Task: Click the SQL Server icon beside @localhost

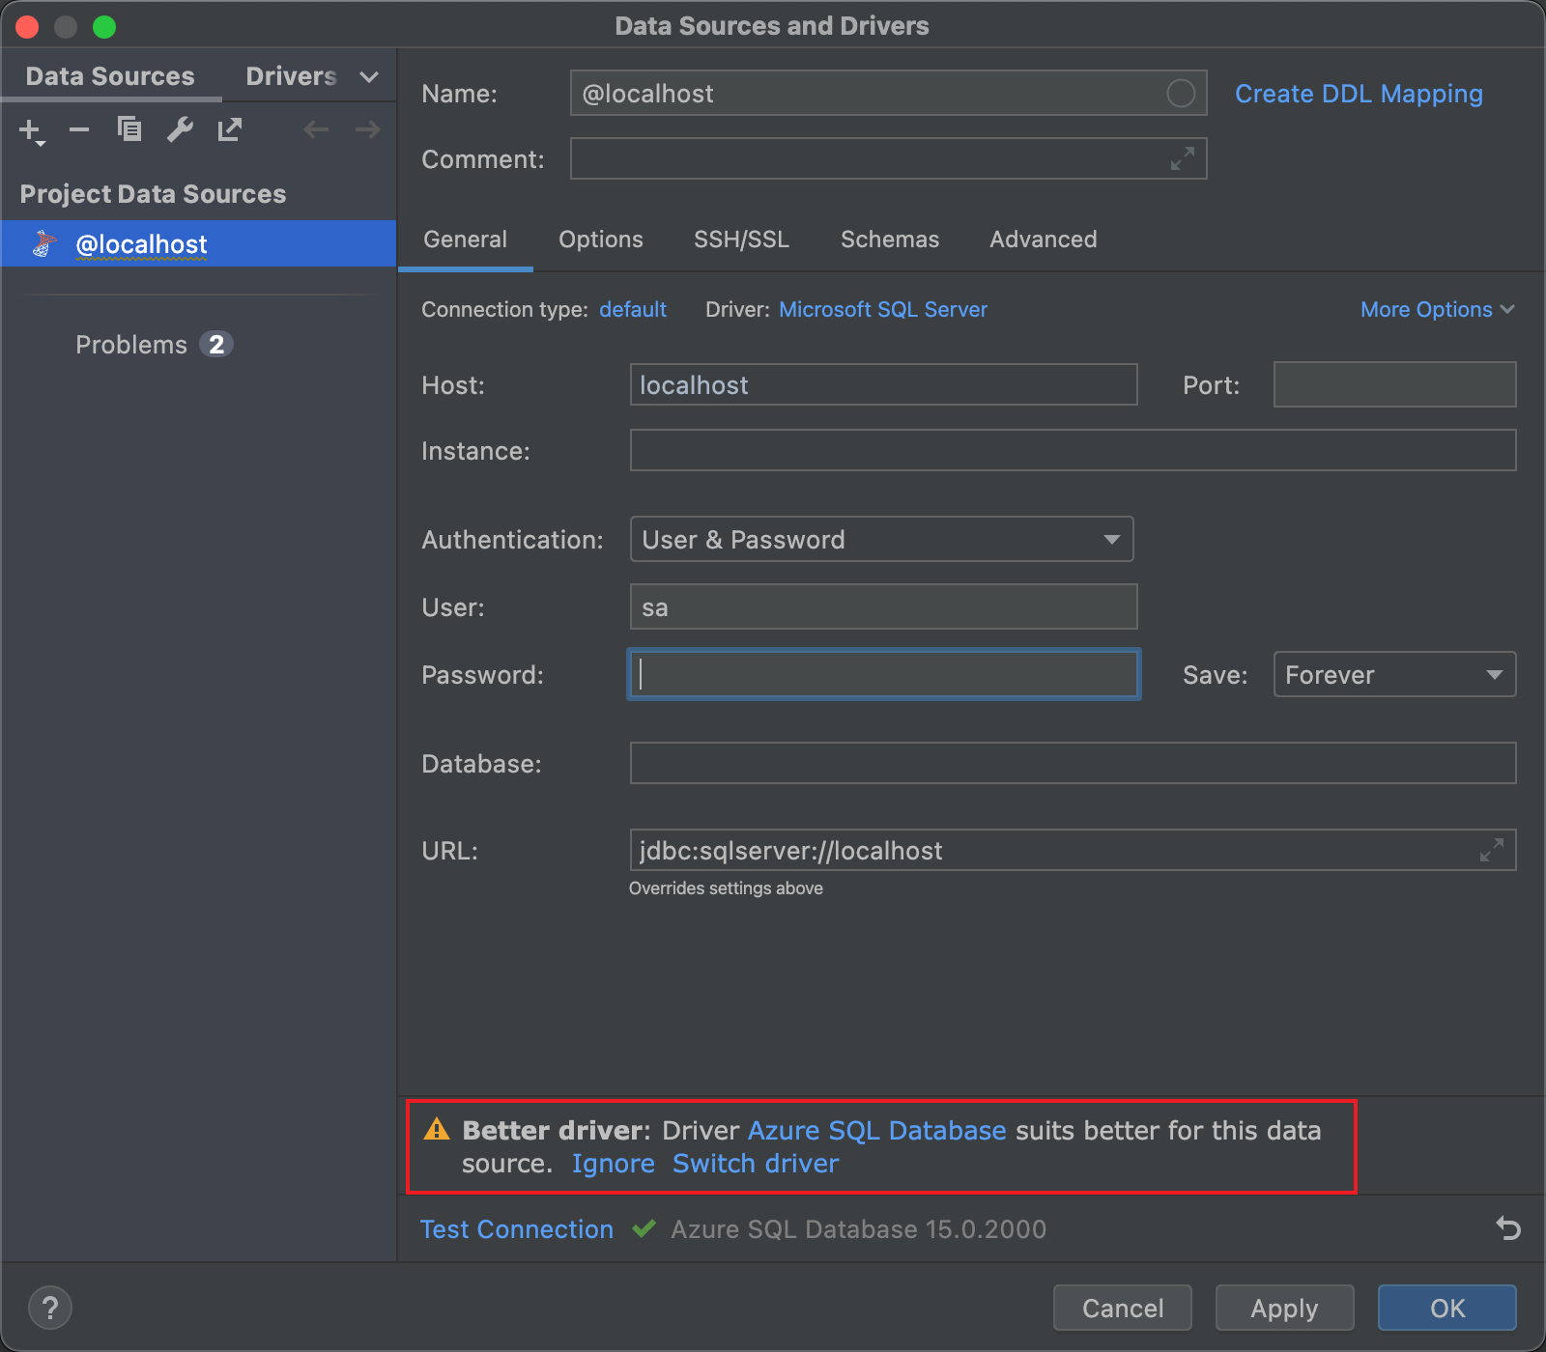Action: coord(43,244)
